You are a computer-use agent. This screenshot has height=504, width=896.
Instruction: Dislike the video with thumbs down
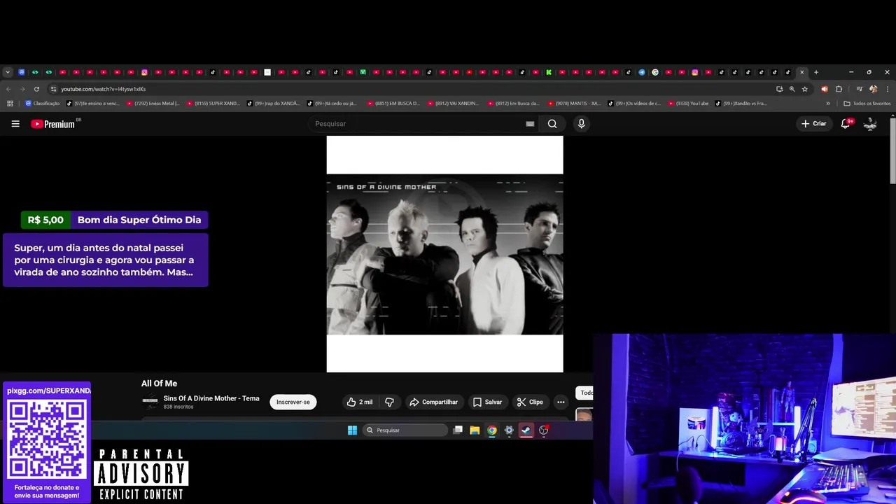pos(389,402)
